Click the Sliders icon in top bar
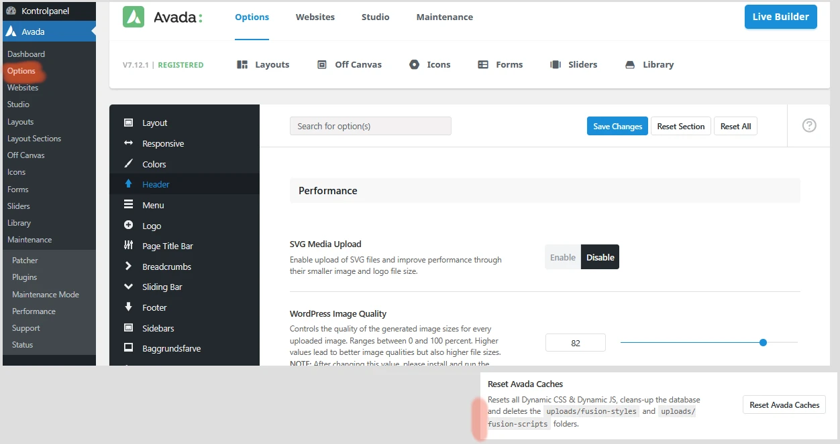Image resolution: width=840 pixels, height=444 pixels. [x=556, y=64]
